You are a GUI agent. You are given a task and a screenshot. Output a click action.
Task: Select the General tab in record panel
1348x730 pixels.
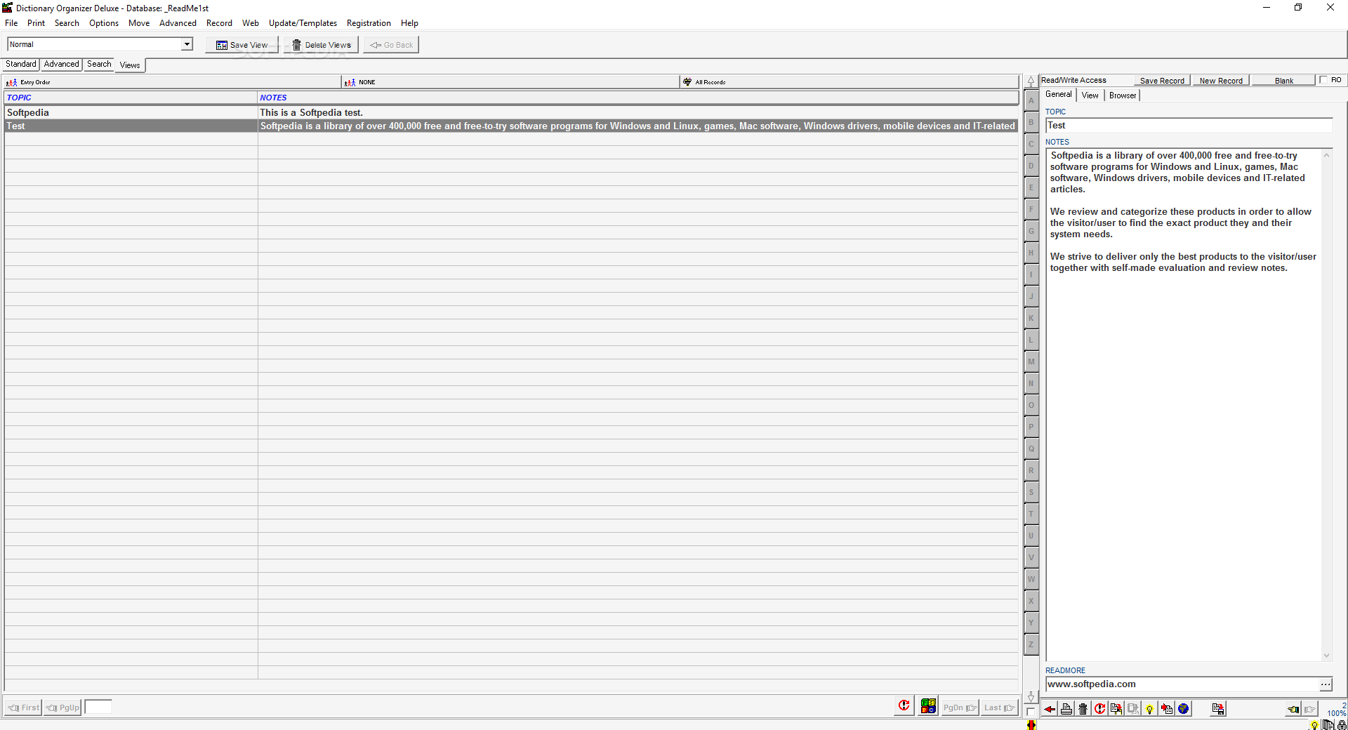[x=1059, y=95]
